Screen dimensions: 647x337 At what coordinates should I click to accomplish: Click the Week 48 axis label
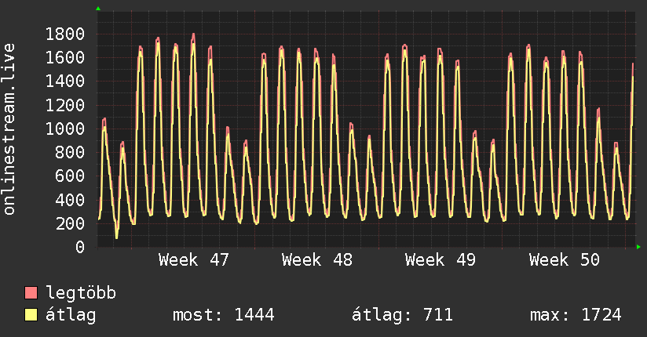(x=317, y=260)
